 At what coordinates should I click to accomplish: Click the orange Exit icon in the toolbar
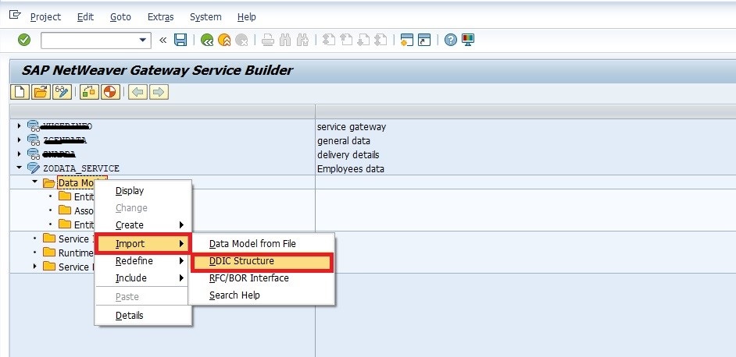(224, 41)
